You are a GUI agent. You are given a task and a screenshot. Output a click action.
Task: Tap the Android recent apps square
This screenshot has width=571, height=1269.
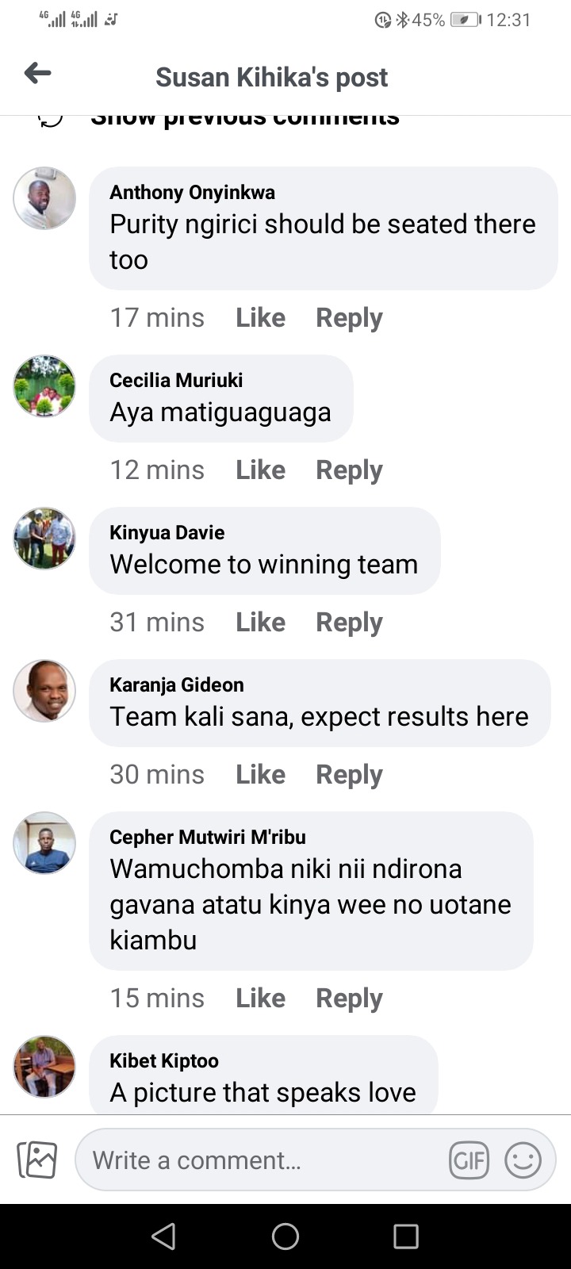(x=406, y=1236)
